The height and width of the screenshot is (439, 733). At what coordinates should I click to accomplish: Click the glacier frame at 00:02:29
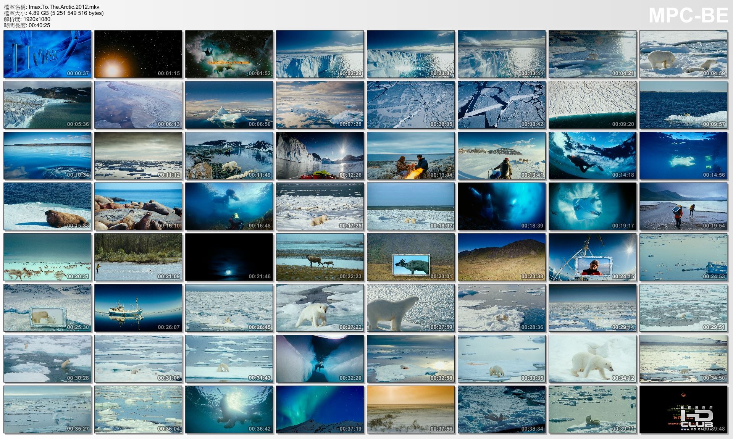(x=320, y=54)
